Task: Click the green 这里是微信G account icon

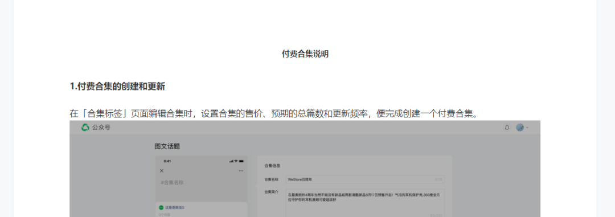Action: pos(161,207)
